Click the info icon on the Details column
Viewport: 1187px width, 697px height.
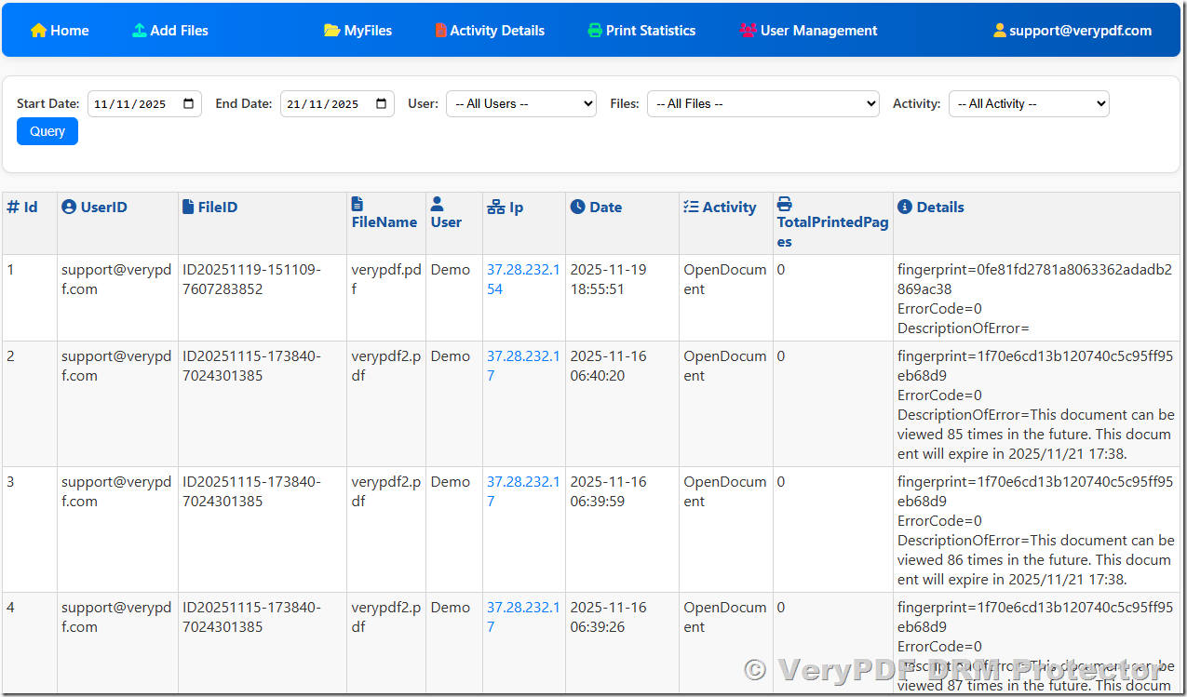click(904, 207)
